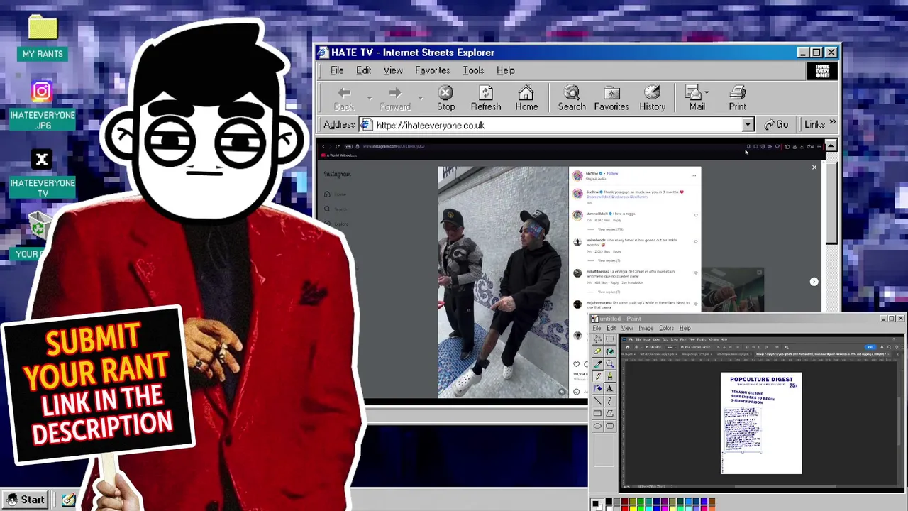
Task: Open the three-dot options on the Instagram post
Action: 694,175
